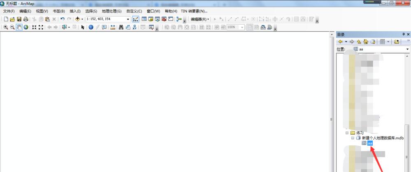Image resolution: width=411 pixels, height=172 pixels.
Task: Open the Catalog window from toolbar
Action: pos(151,19)
